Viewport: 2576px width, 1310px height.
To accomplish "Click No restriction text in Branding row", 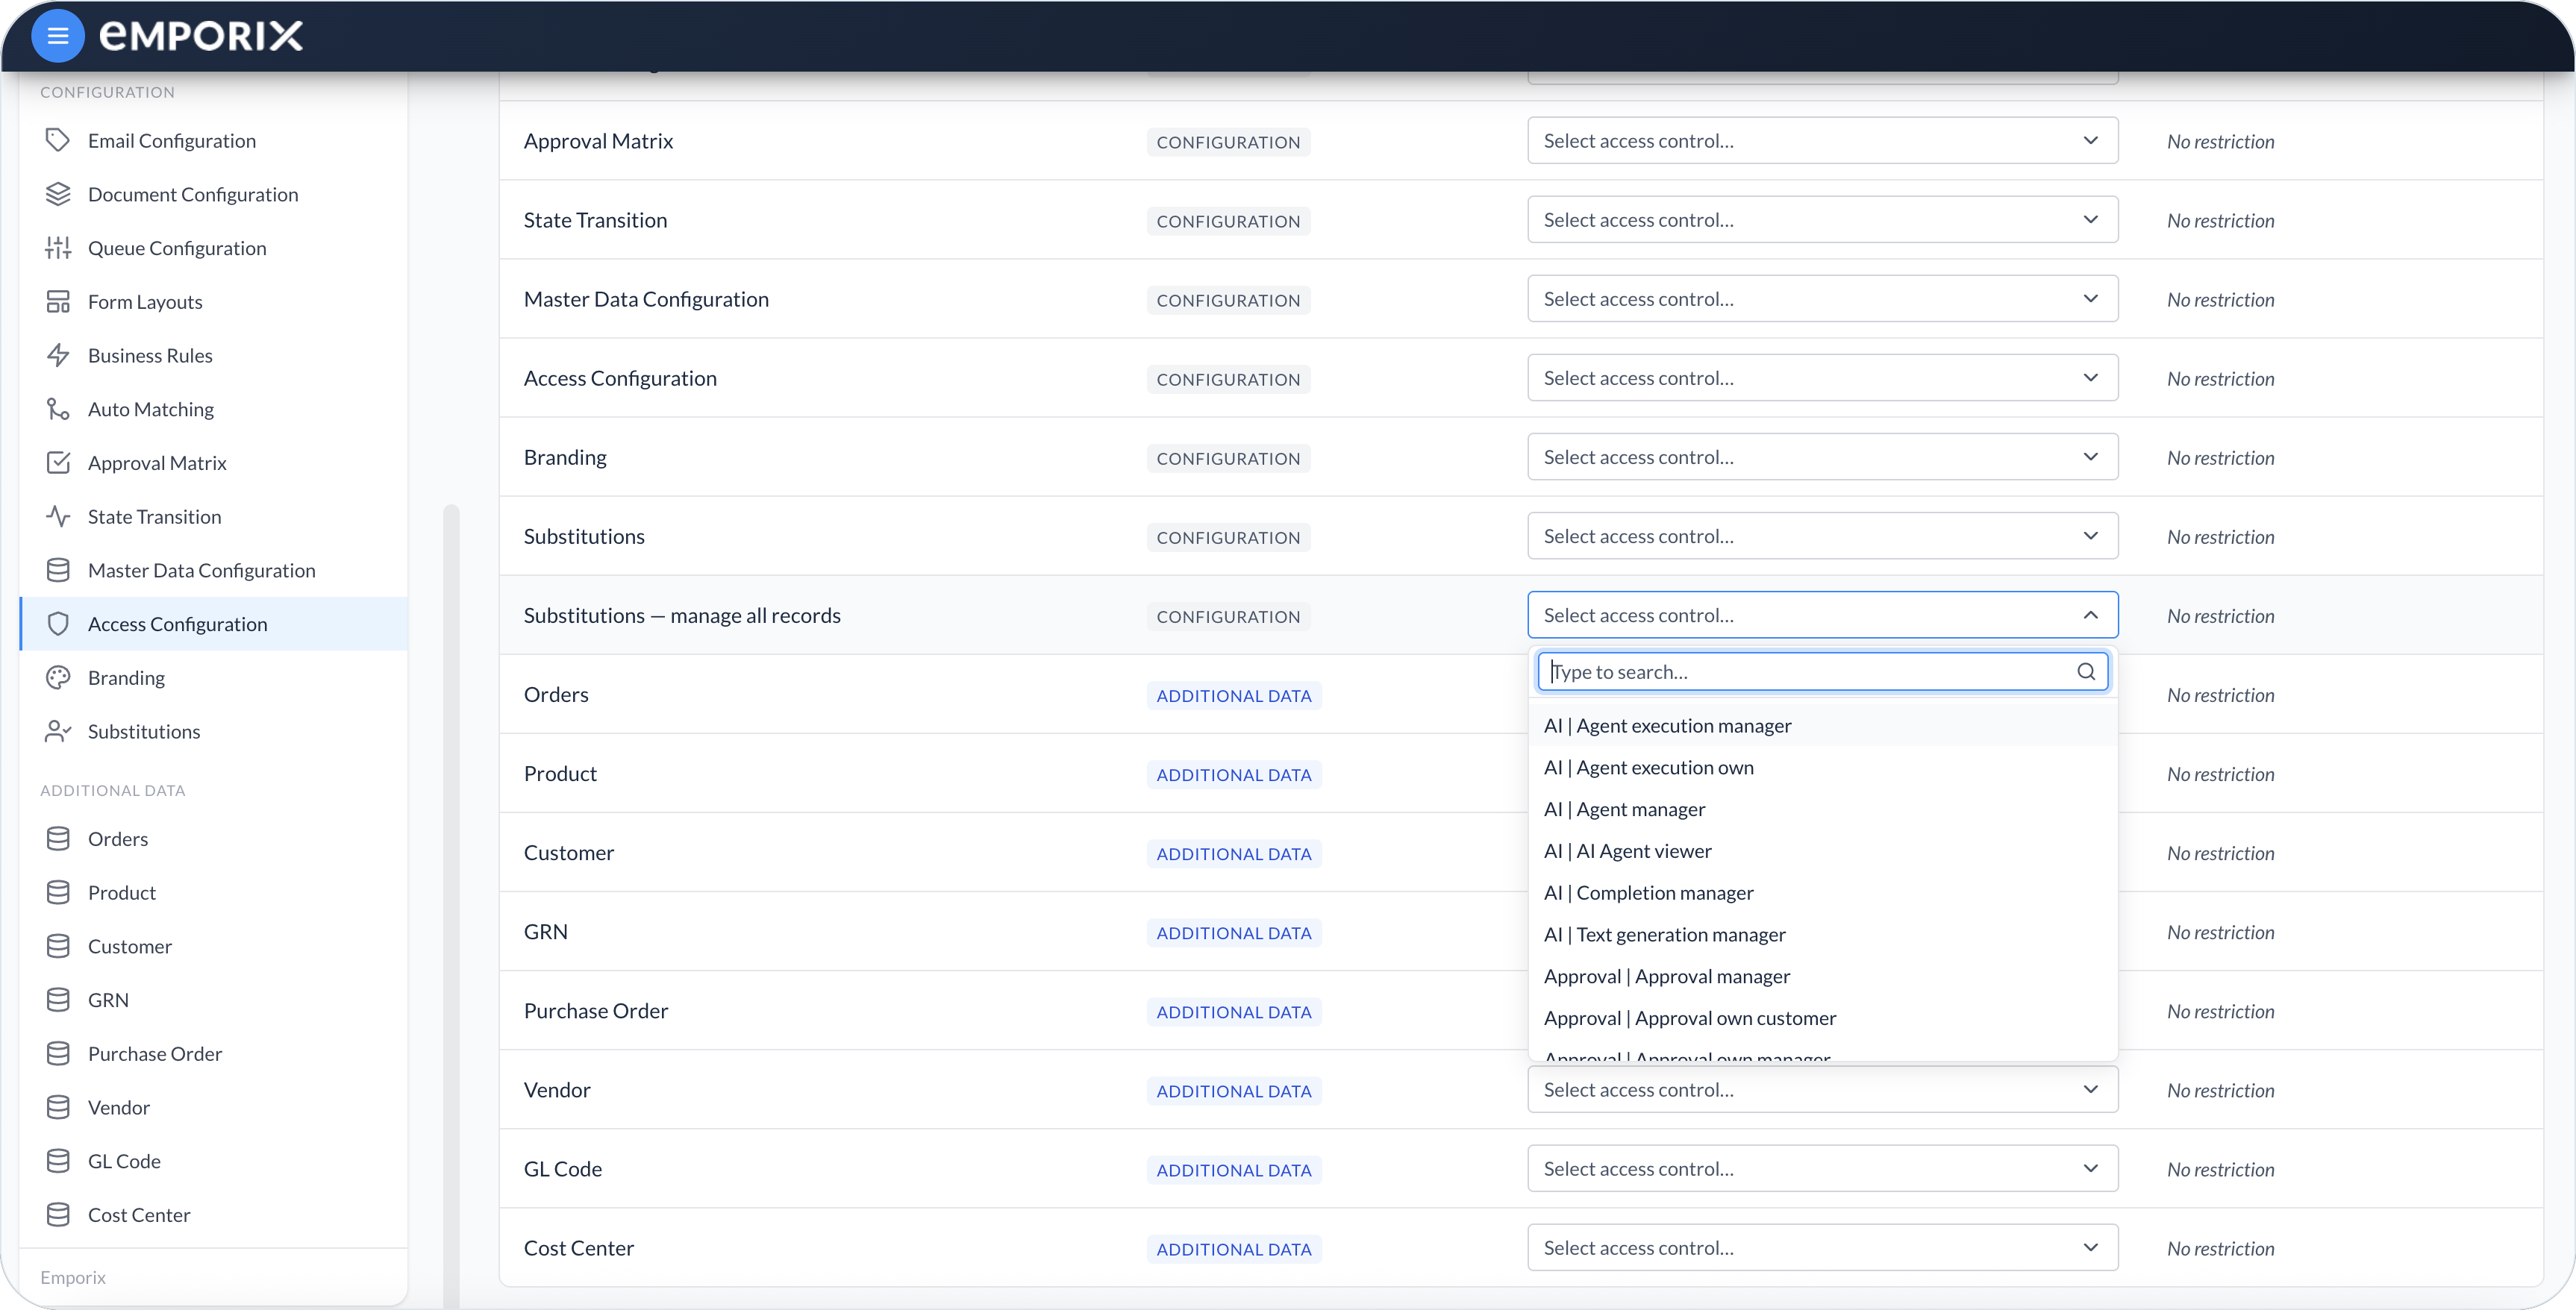I will click(2220, 457).
